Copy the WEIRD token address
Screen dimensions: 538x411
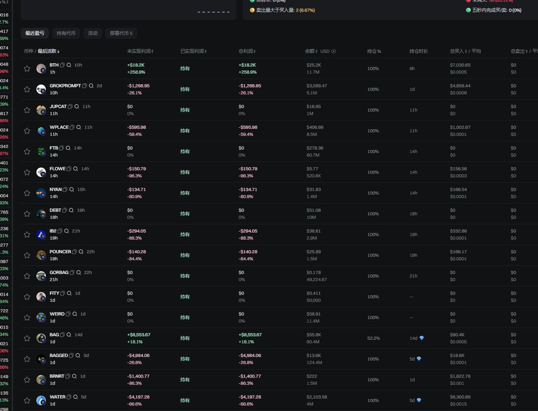[69, 314]
